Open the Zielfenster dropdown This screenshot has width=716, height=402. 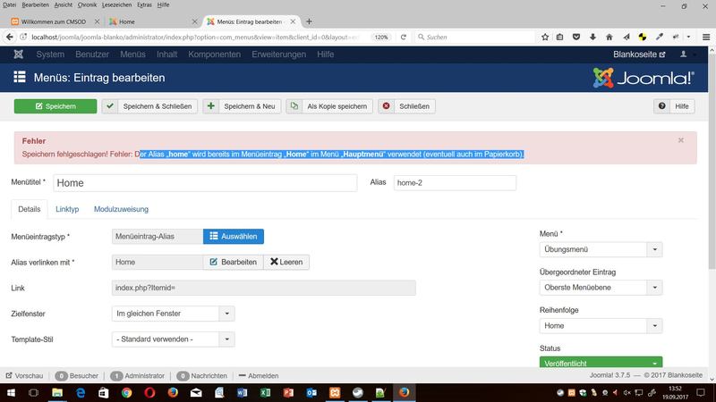173,314
